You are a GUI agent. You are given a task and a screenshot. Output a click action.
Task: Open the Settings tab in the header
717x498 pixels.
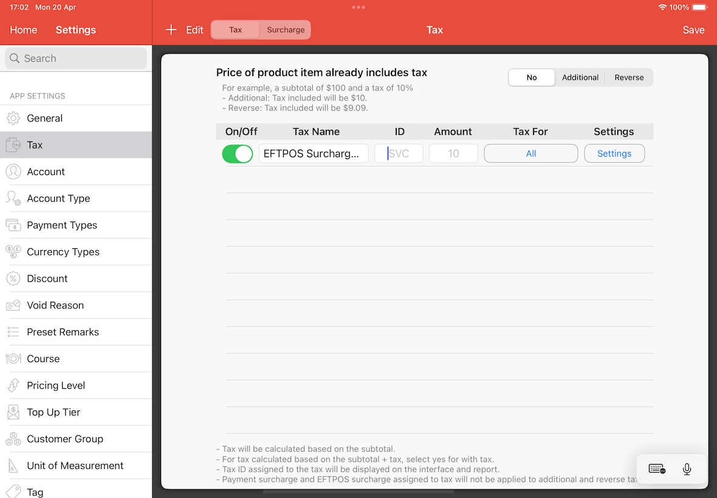pos(76,30)
